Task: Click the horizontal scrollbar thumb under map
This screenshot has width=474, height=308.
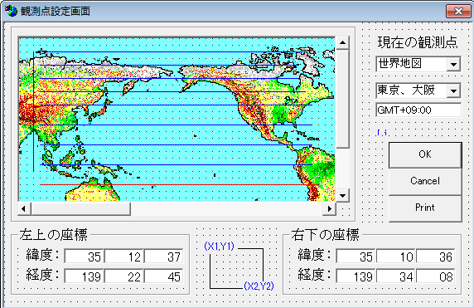Action: (x=81, y=208)
